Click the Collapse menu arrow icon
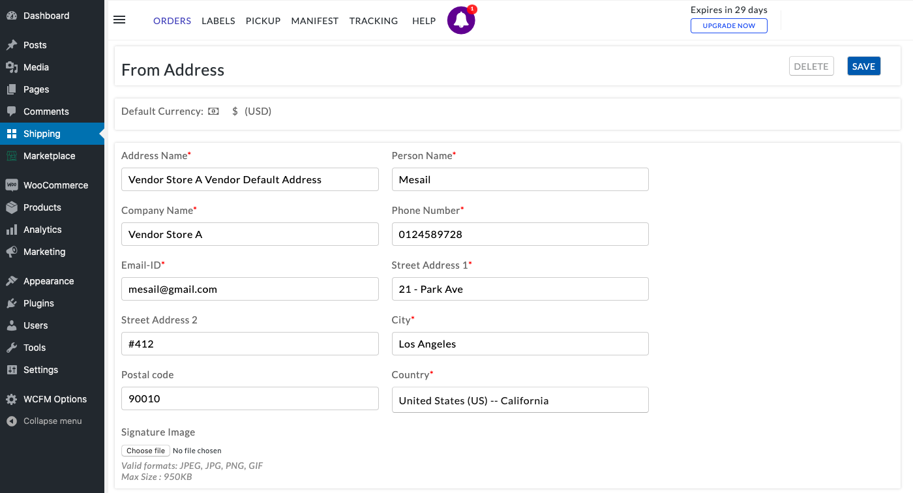The height and width of the screenshot is (493, 913). point(12,421)
